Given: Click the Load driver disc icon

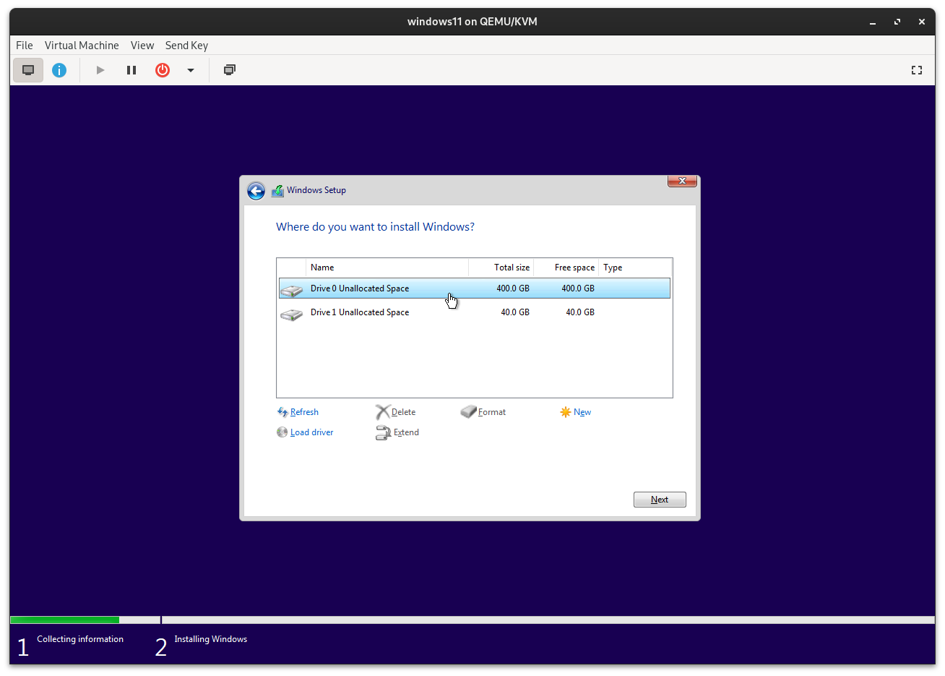Looking at the screenshot, I should point(282,432).
